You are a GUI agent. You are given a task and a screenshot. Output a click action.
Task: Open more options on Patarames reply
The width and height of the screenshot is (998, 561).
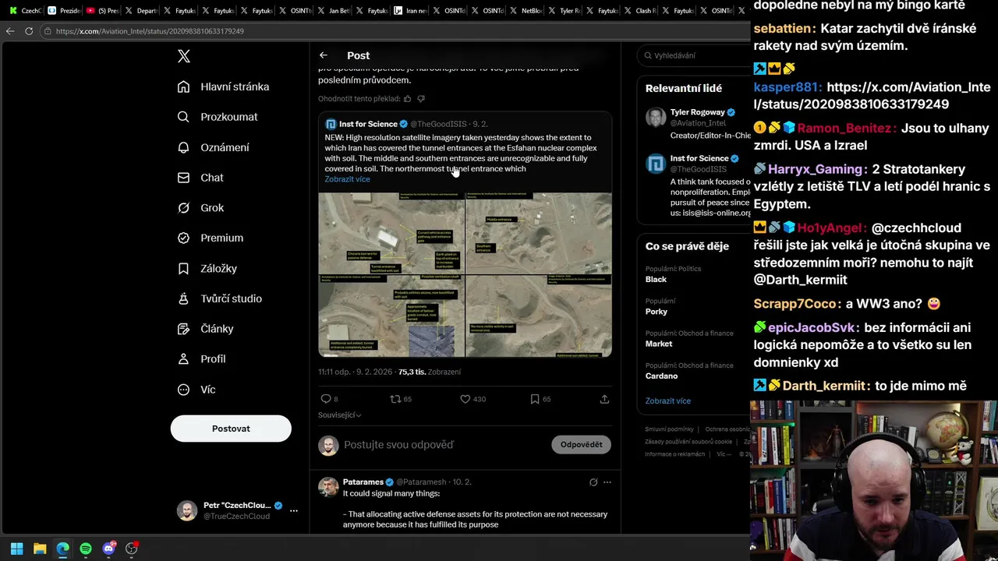(x=607, y=482)
